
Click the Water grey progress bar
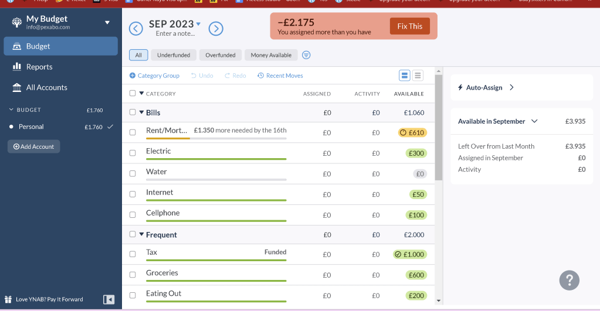coord(216,180)
